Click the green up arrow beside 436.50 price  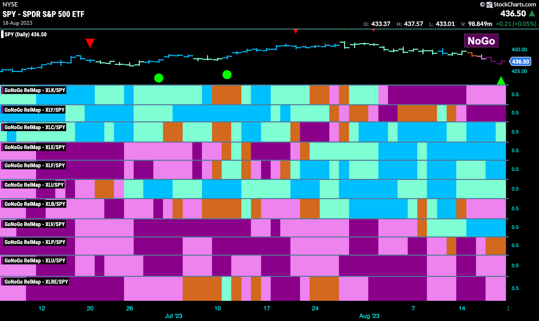coord(532,13)
